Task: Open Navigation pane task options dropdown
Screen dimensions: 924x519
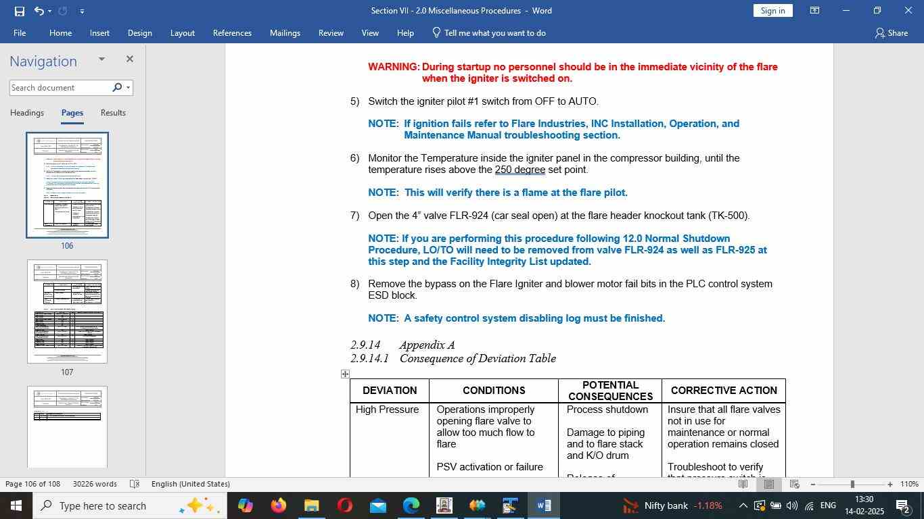Action: click(x=101, y=59)
